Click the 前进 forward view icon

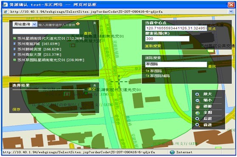point(197,125)
